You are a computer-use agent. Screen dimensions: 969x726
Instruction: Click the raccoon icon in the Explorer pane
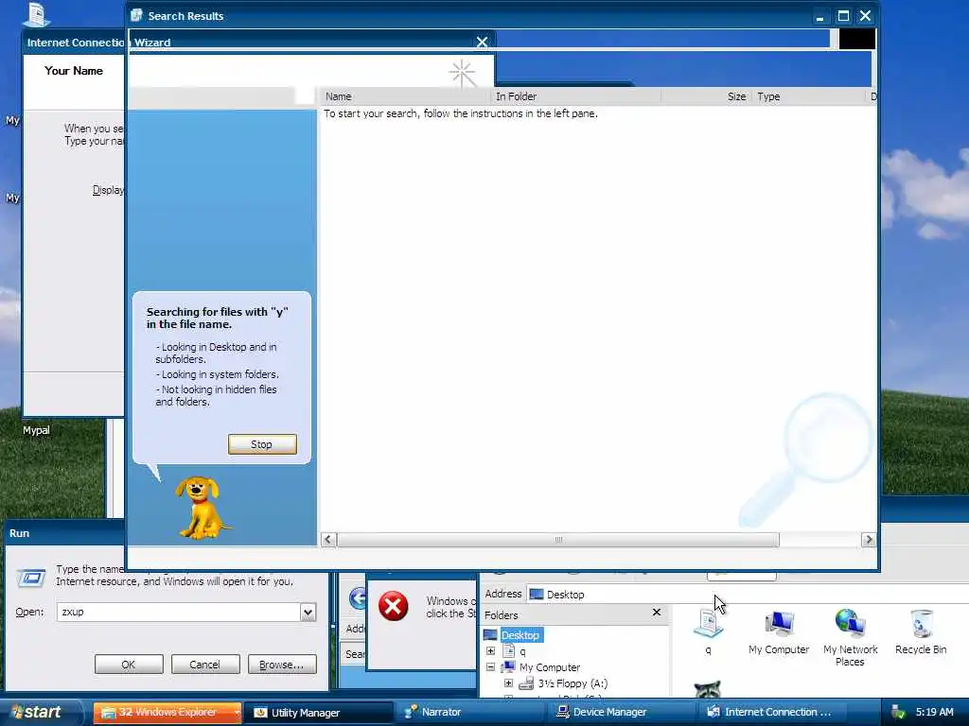[708, 688]
